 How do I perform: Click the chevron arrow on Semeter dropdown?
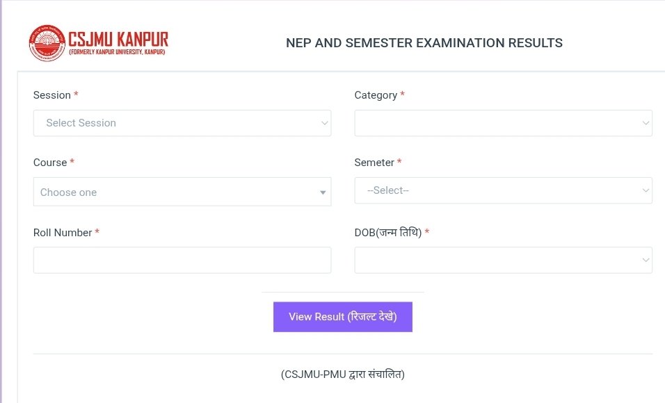[x=646, y=190]
